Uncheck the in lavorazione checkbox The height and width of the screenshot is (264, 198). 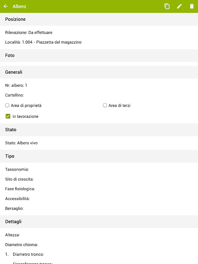coord(8,116)
